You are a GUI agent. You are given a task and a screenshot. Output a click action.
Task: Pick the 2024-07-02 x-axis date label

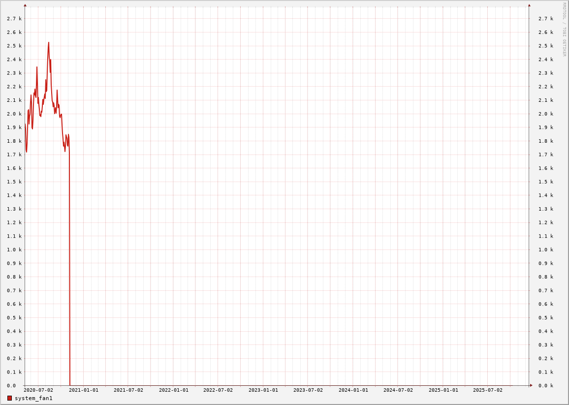(398, 390)
